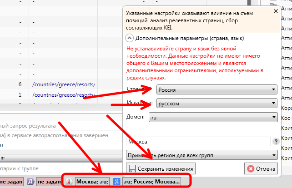The height and width of the screenshot is (188, 292).
Task: Click the purple Д icon in status bar
Action: pos(30,182)
